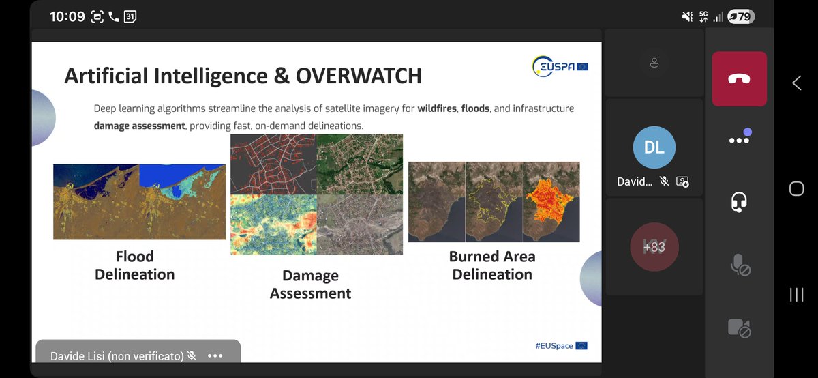
Task: Tap the Burned Area Delineation image
Action: (x=494, y=202)
